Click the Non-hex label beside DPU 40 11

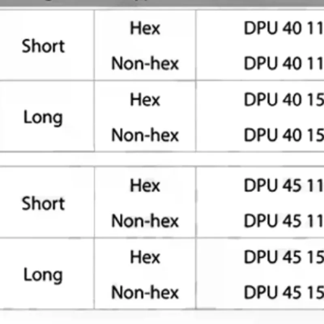(x=145, y=64)
